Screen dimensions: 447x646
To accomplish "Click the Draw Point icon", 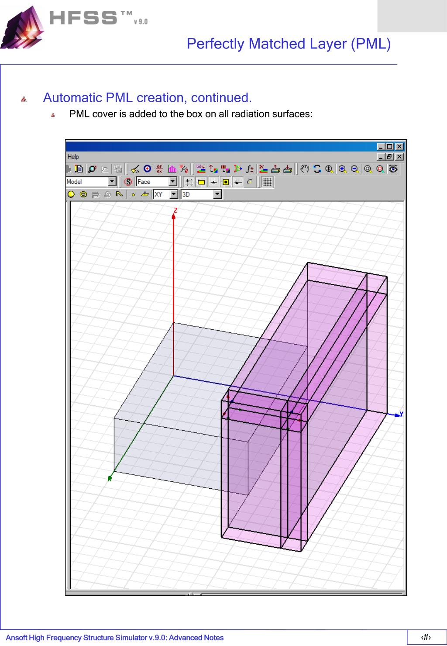I will pyautogui.click(x=133, y=194).
